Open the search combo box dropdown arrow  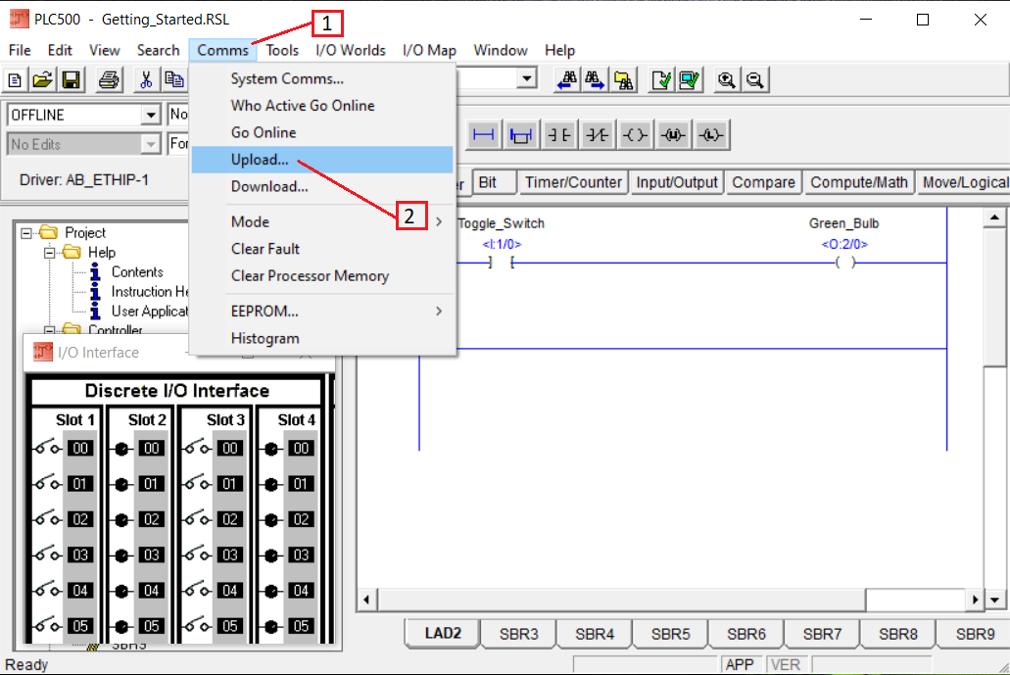527,78
